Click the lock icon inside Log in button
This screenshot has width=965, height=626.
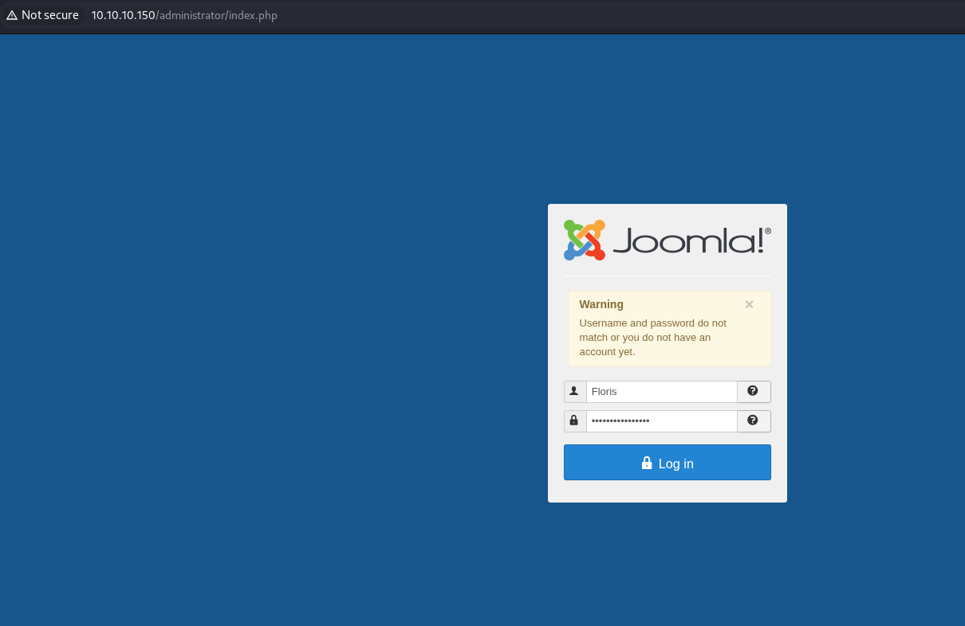(x=647, y=463)
